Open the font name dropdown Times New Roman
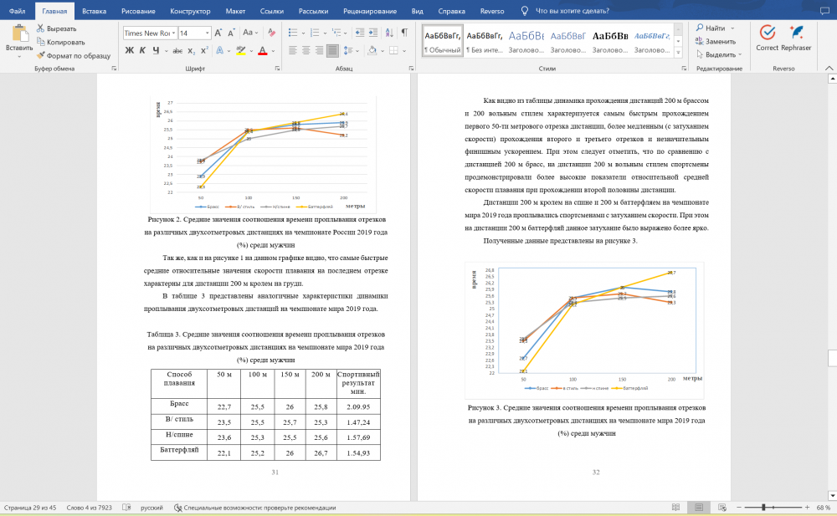The height and width of the screenshot is (516, 837). coord(173,33)
